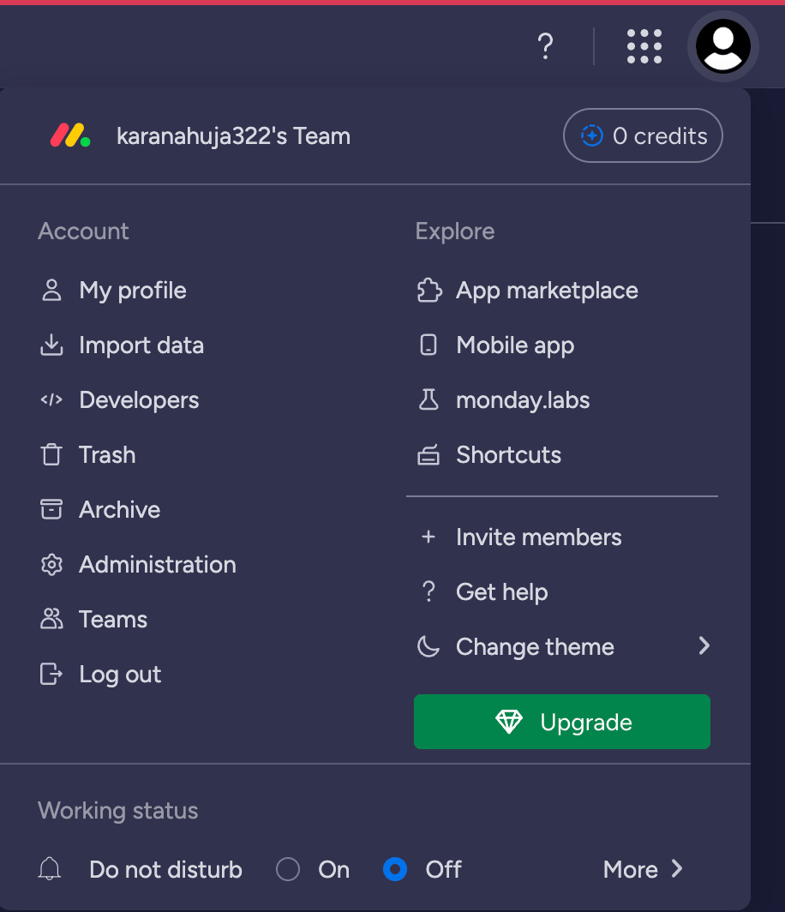785x912 pixels.
Task: Turn Do not disturb On radio
Action: tap(288, 869)
